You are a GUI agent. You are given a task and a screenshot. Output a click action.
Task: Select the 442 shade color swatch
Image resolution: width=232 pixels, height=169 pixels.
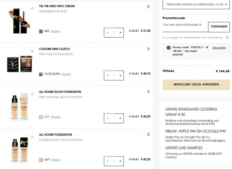(41, 31)
